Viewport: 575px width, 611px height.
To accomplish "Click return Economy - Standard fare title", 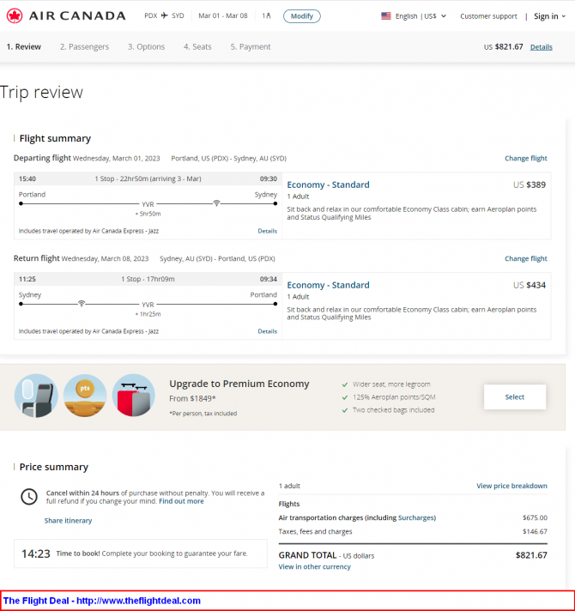I will point(328,285).
